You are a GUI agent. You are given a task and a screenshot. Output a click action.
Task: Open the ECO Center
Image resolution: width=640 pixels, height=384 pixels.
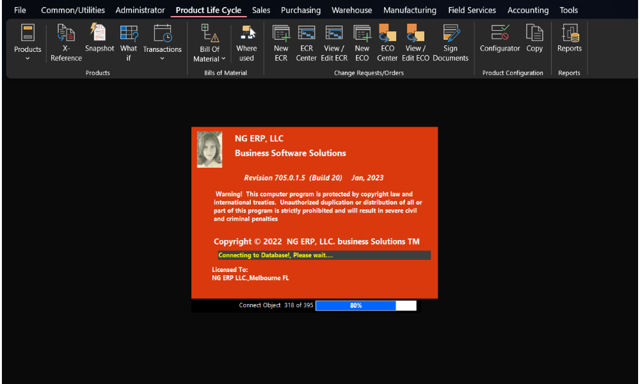point(387,43)
